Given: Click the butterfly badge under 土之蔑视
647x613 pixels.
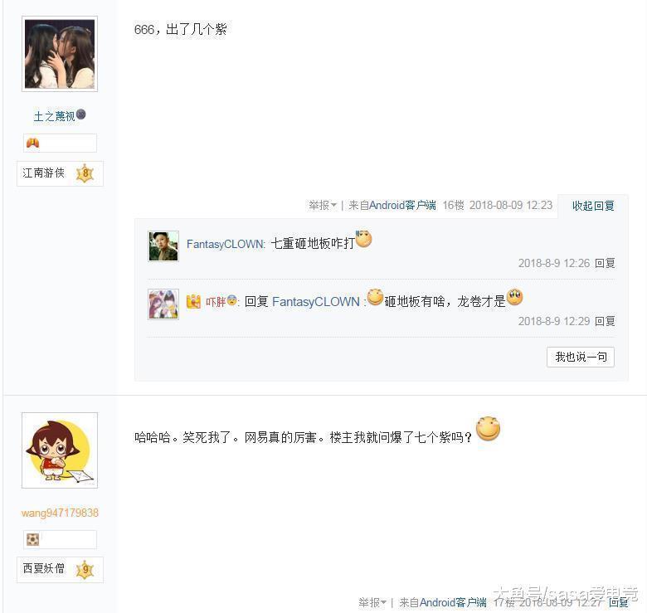Looking at the screenshot, I should [32, 144].
